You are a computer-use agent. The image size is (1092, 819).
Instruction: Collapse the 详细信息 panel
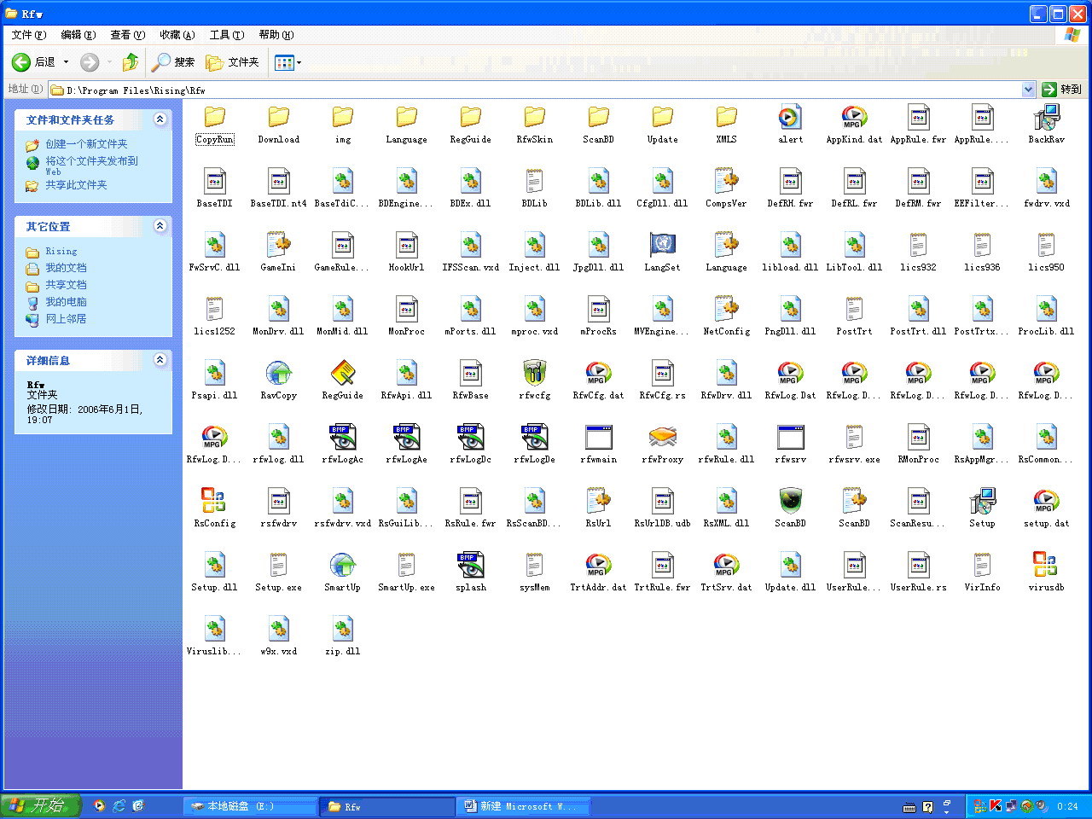[x=160, y=360]
